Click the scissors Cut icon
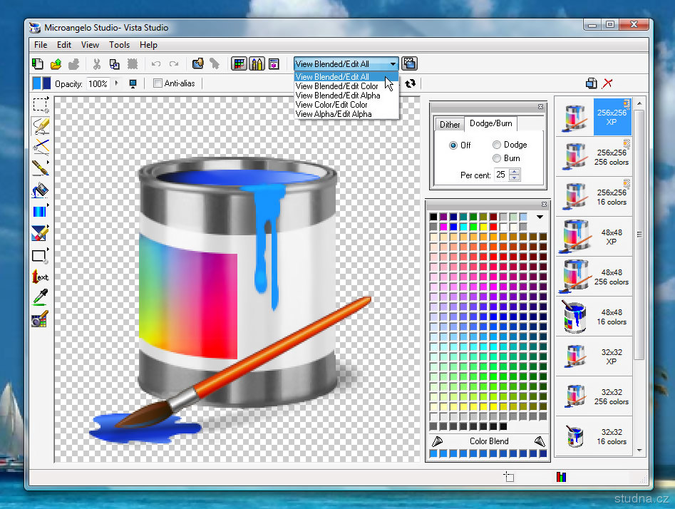Image resolution: width=675 pixels, height=509 pixels. [x=96, y=64]
